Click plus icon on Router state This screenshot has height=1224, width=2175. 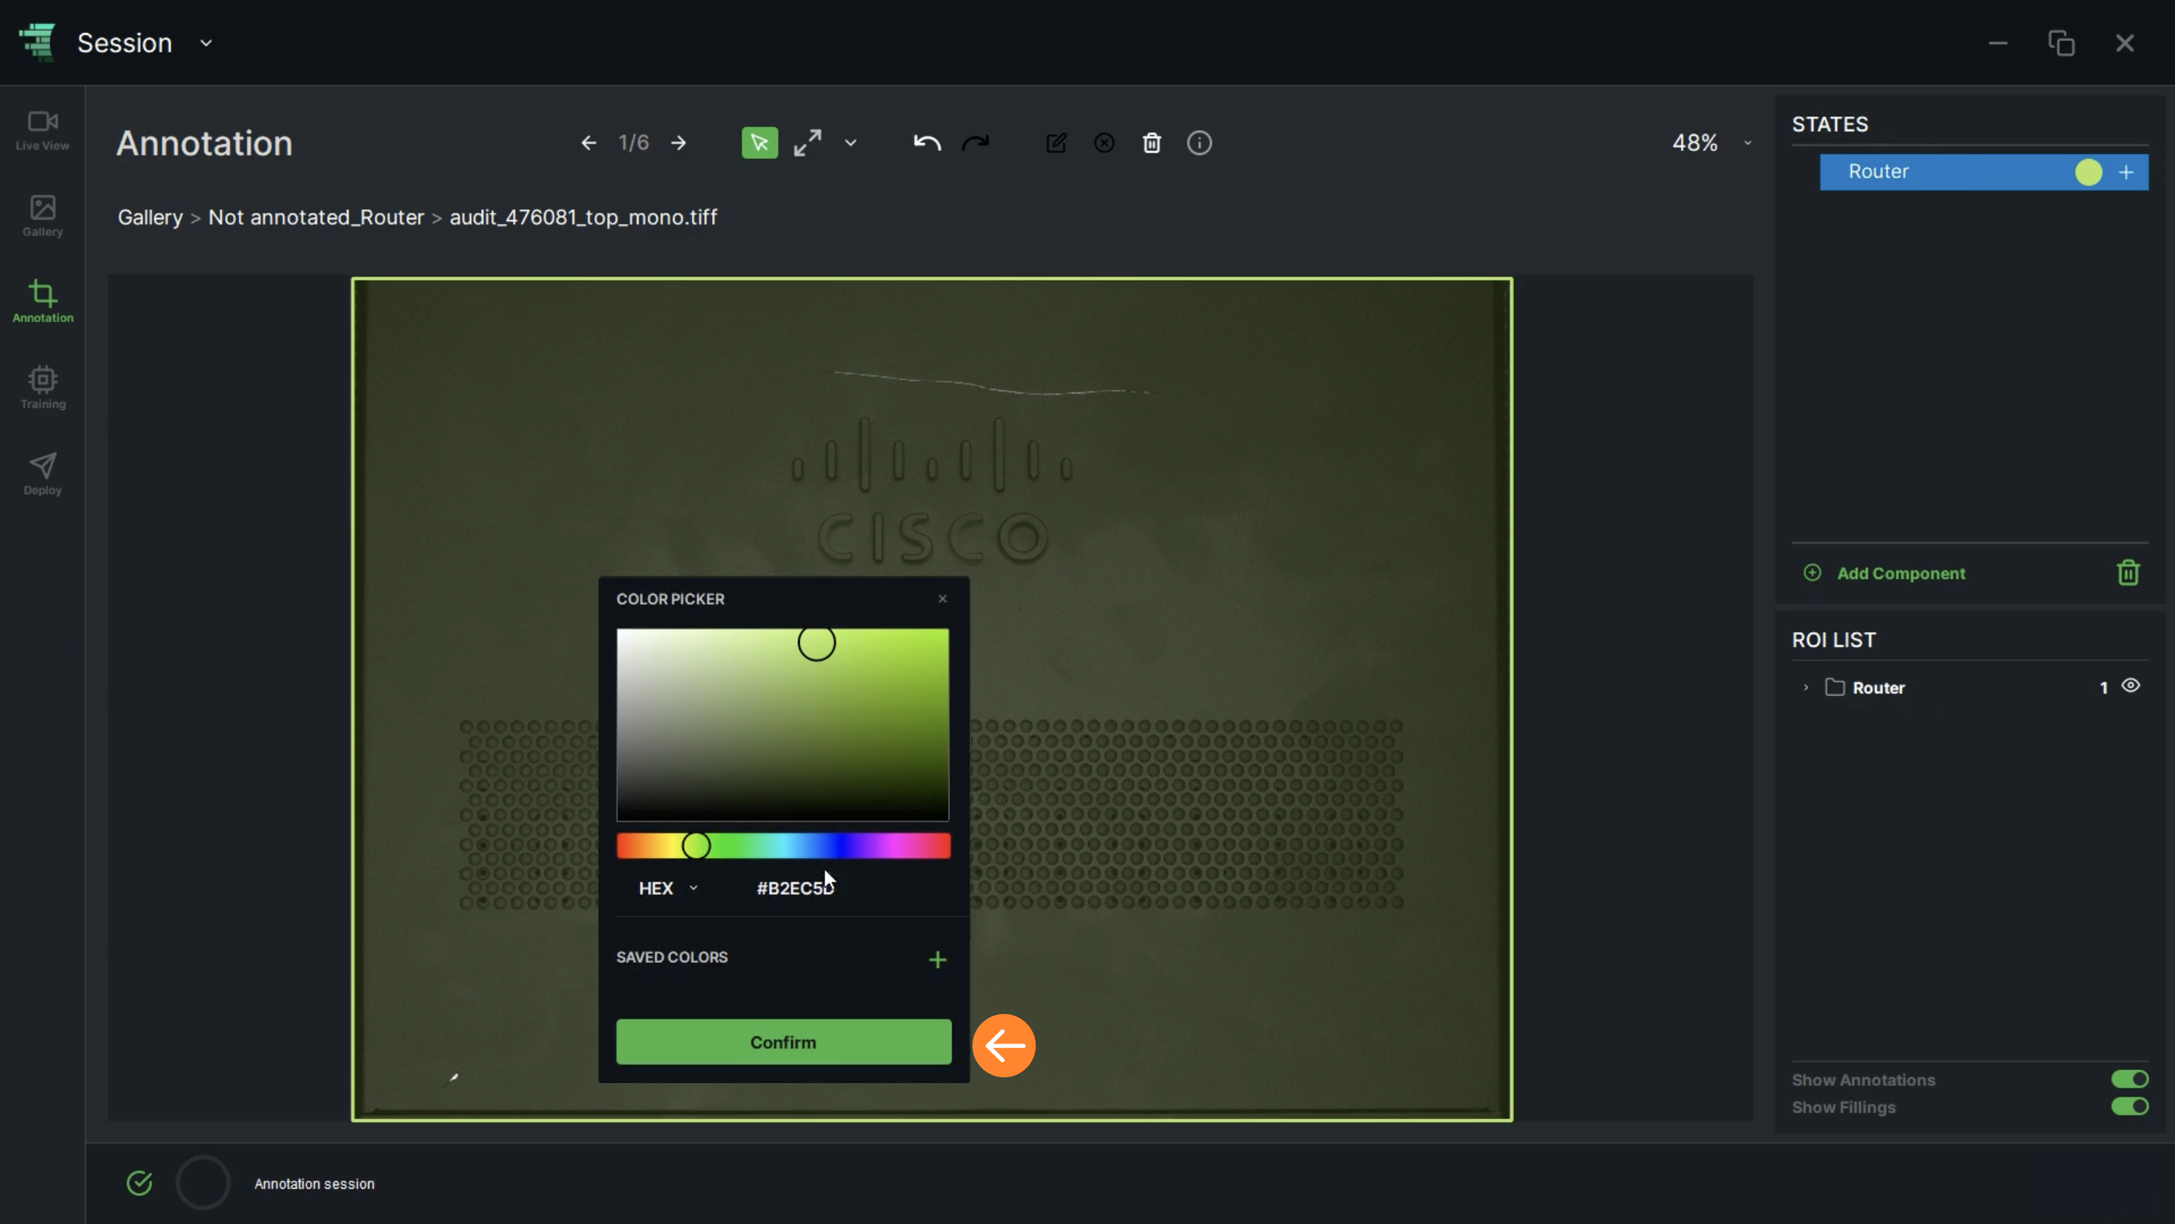[2126, 172]
